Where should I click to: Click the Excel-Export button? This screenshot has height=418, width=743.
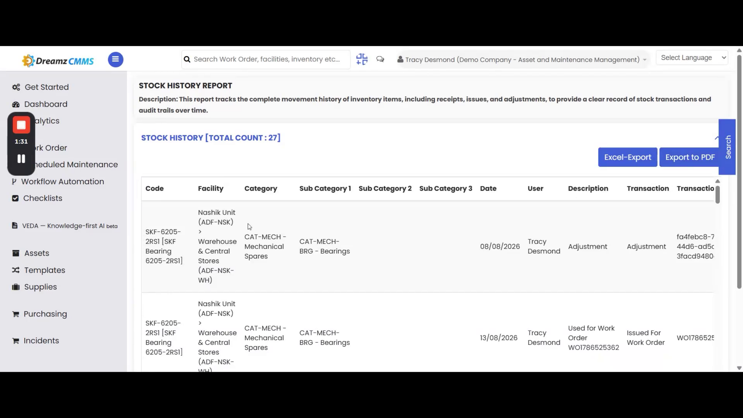tap(628, 157)
